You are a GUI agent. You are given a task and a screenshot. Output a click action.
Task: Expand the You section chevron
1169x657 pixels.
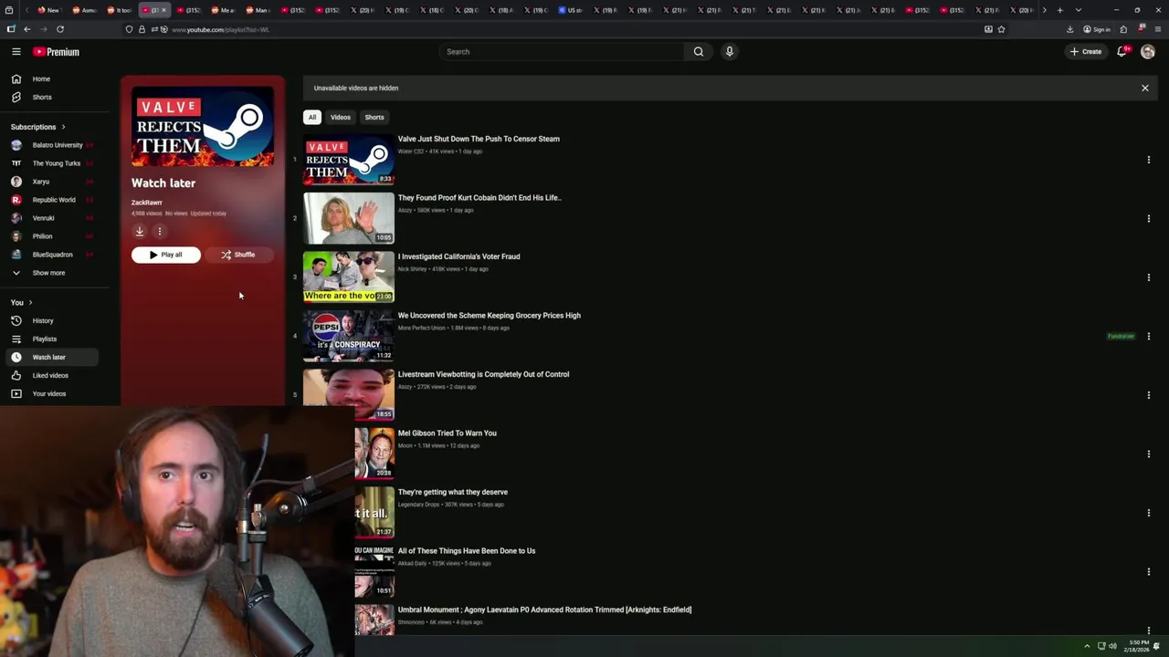point(30,303)
